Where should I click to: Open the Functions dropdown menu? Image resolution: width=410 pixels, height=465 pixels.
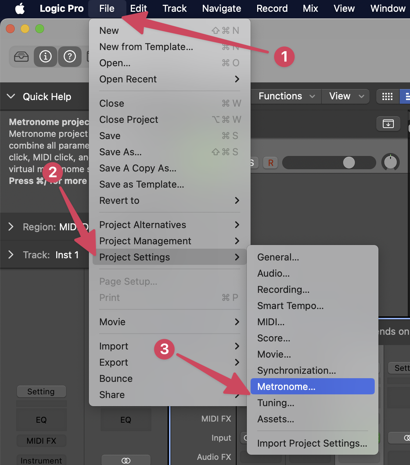click(287, 96)
